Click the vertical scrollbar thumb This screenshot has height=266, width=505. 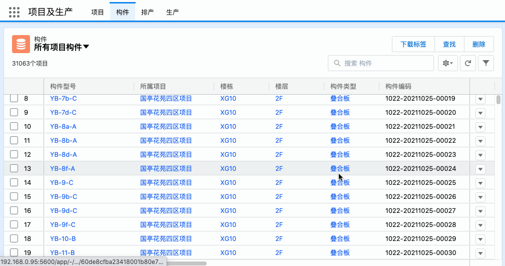coord(498,100)
